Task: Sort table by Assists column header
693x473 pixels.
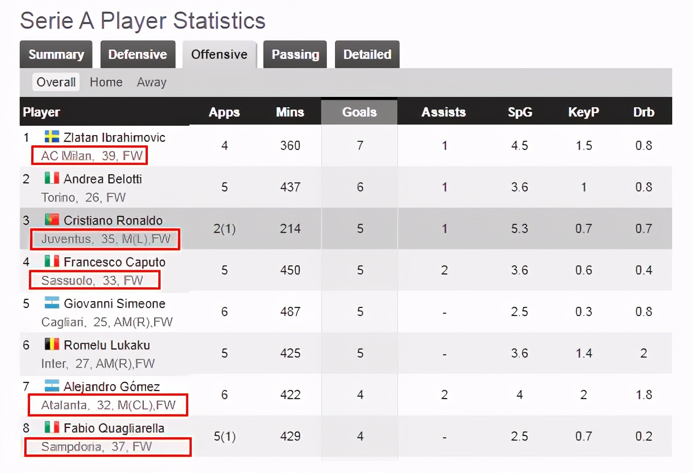Action: click(x=444, y=112)
